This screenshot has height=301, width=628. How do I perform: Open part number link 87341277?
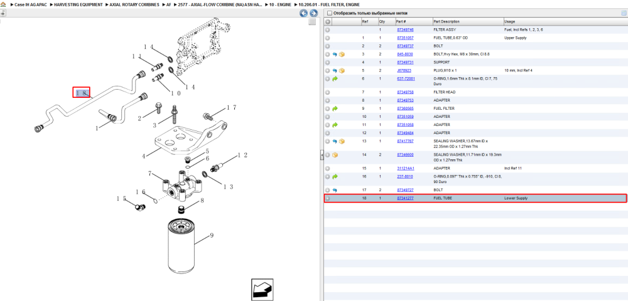[405, 198]
